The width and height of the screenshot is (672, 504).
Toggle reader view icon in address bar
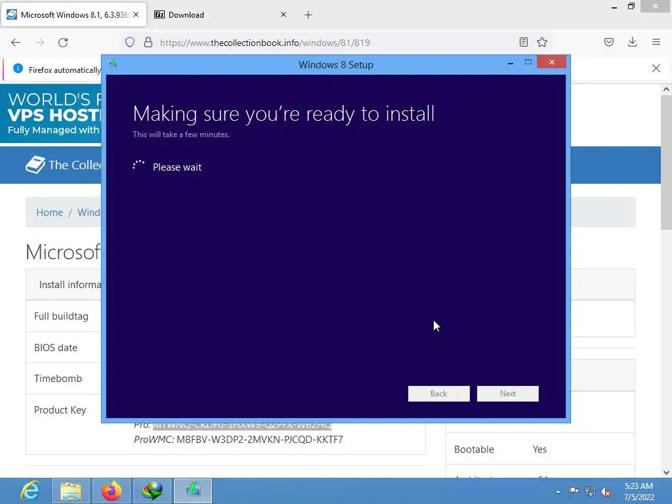tap(523, 42)
